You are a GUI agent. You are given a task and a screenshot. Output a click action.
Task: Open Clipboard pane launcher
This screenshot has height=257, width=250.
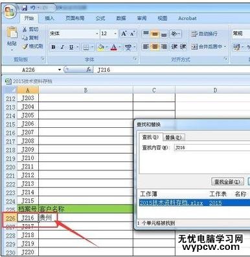[43, 59]
